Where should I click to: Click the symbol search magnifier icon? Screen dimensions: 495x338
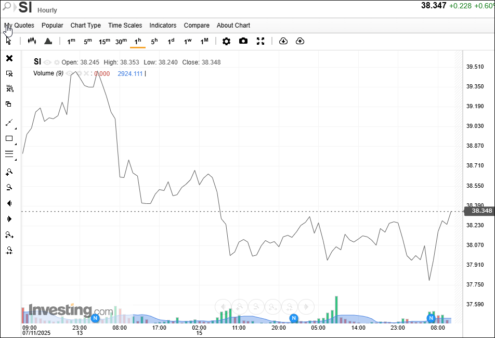click(6, 6)
